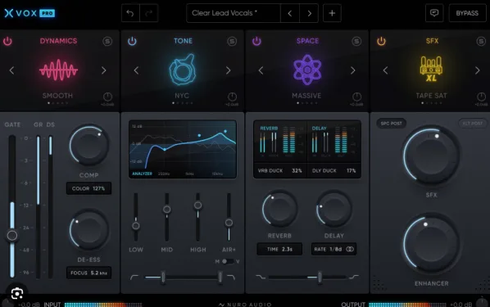The image size is (490, 307).
Task: Click the ANALYZER label in EQ display
Action: (x=143, y=174)
